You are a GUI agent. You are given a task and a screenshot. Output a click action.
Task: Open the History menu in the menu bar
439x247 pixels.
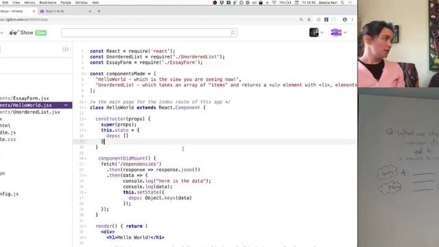(x=29, y=3)
